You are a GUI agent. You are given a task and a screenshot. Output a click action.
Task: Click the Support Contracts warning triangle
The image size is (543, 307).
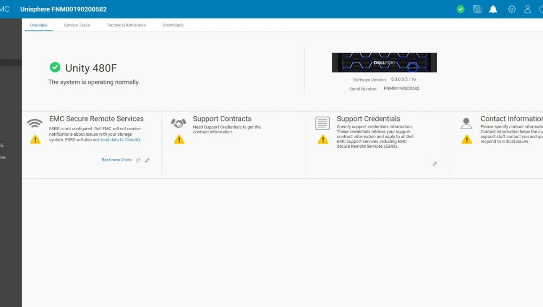coord(179,139)
